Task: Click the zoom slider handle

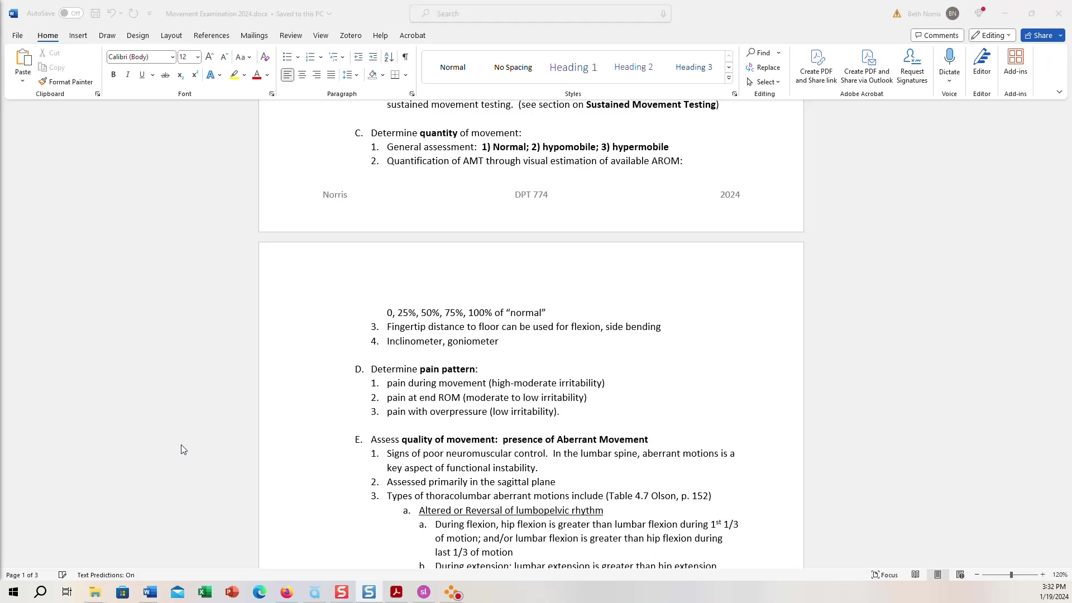Action: (1011, 575)
